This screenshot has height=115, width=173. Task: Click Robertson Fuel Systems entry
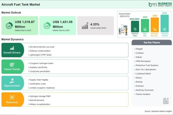coord(146,65)
